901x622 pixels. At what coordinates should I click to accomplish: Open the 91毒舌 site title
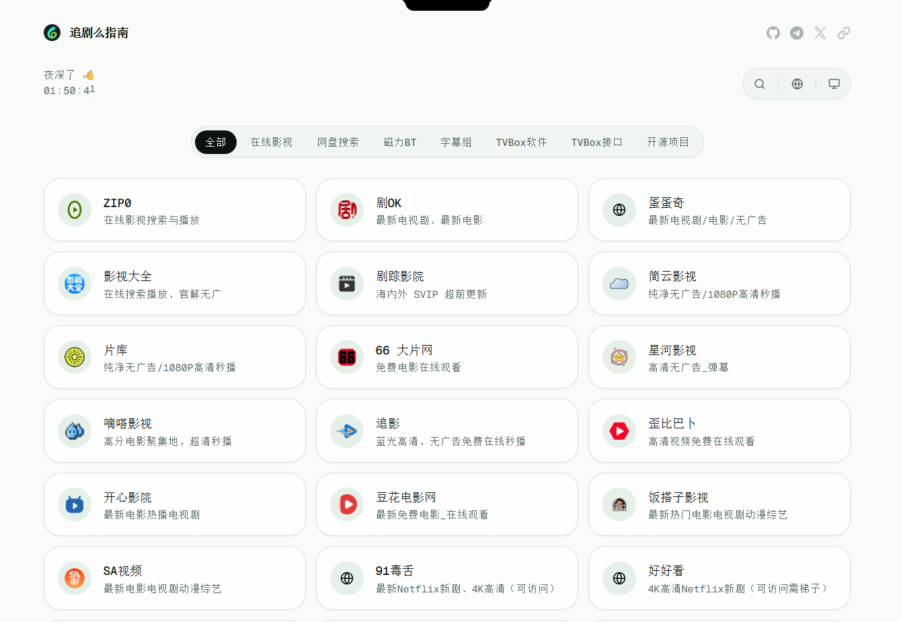[395, 571]
